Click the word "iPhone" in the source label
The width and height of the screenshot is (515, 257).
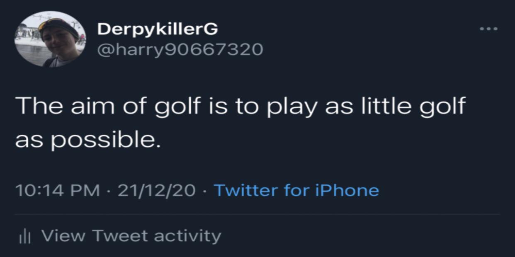click(347, 190)
